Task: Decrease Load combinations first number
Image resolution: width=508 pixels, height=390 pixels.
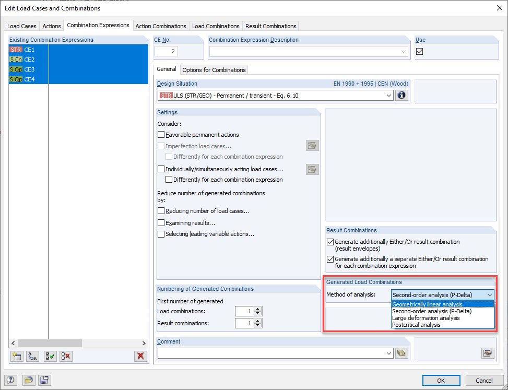Action: [x=258, y=314]
